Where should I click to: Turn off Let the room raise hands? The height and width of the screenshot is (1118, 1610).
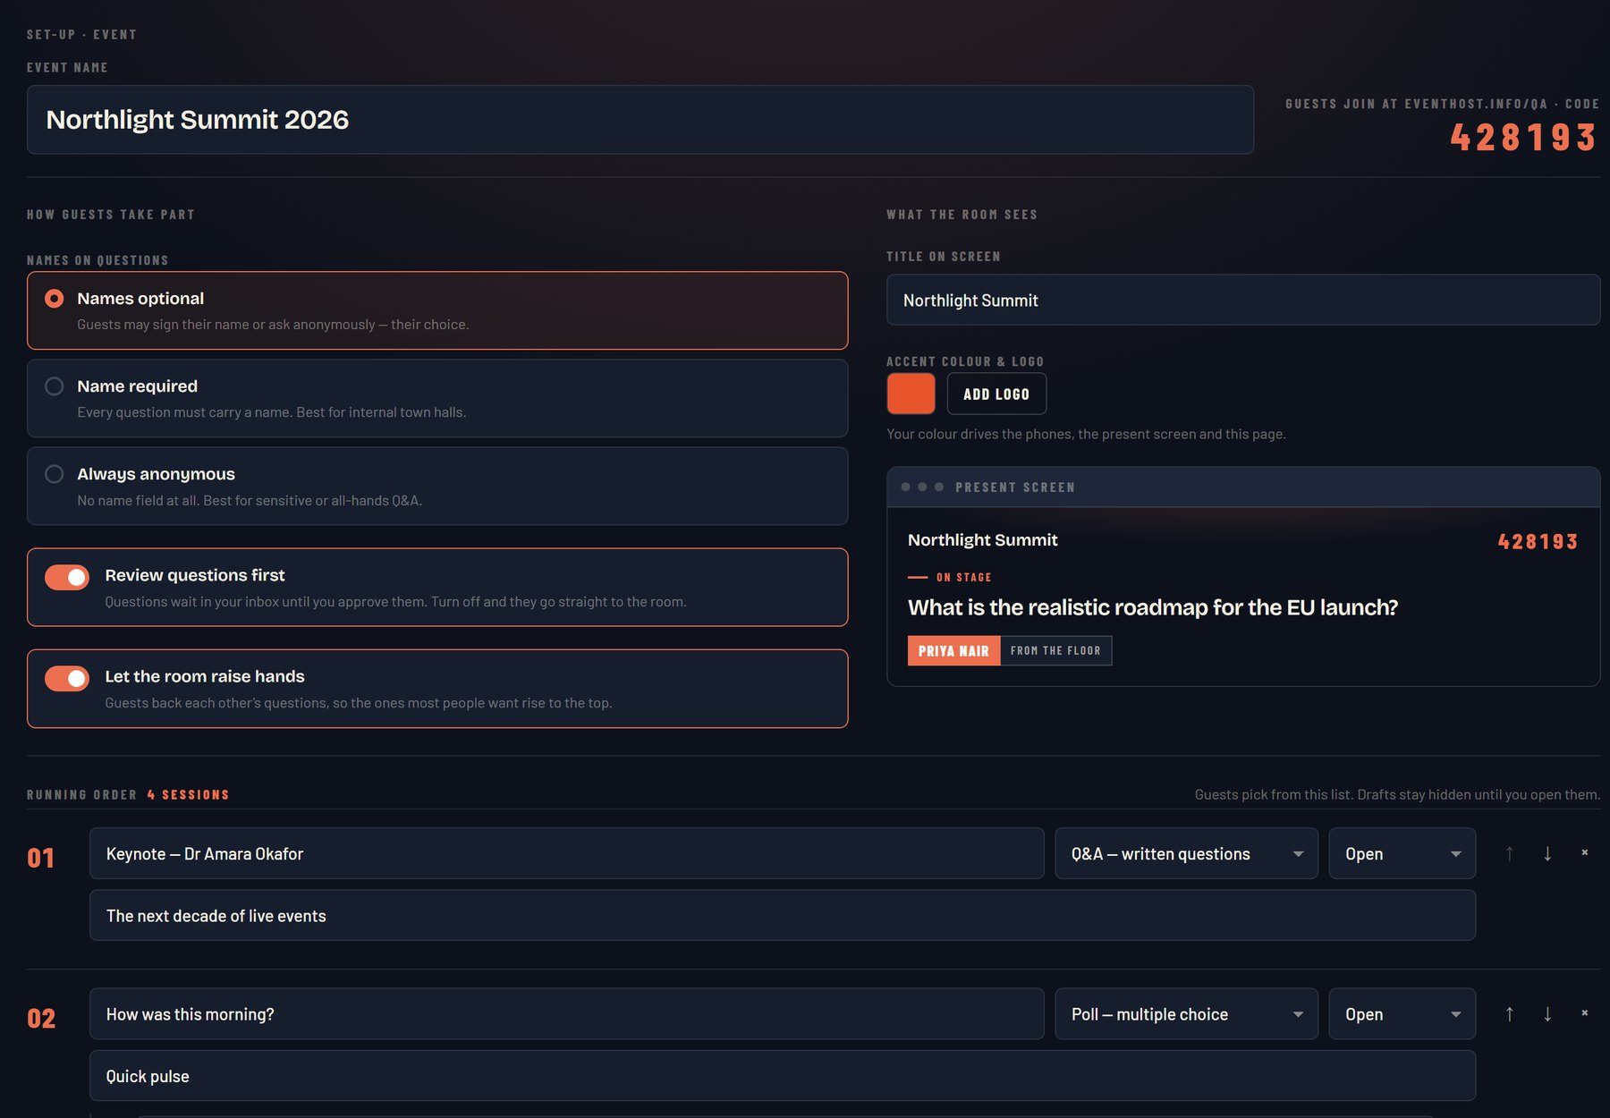(67, 679)
